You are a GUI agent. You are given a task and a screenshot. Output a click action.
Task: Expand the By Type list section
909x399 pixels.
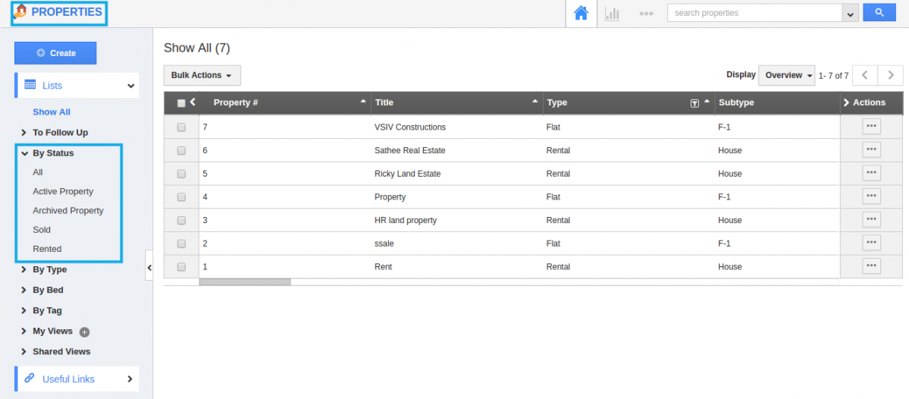(x=49, y=269)
